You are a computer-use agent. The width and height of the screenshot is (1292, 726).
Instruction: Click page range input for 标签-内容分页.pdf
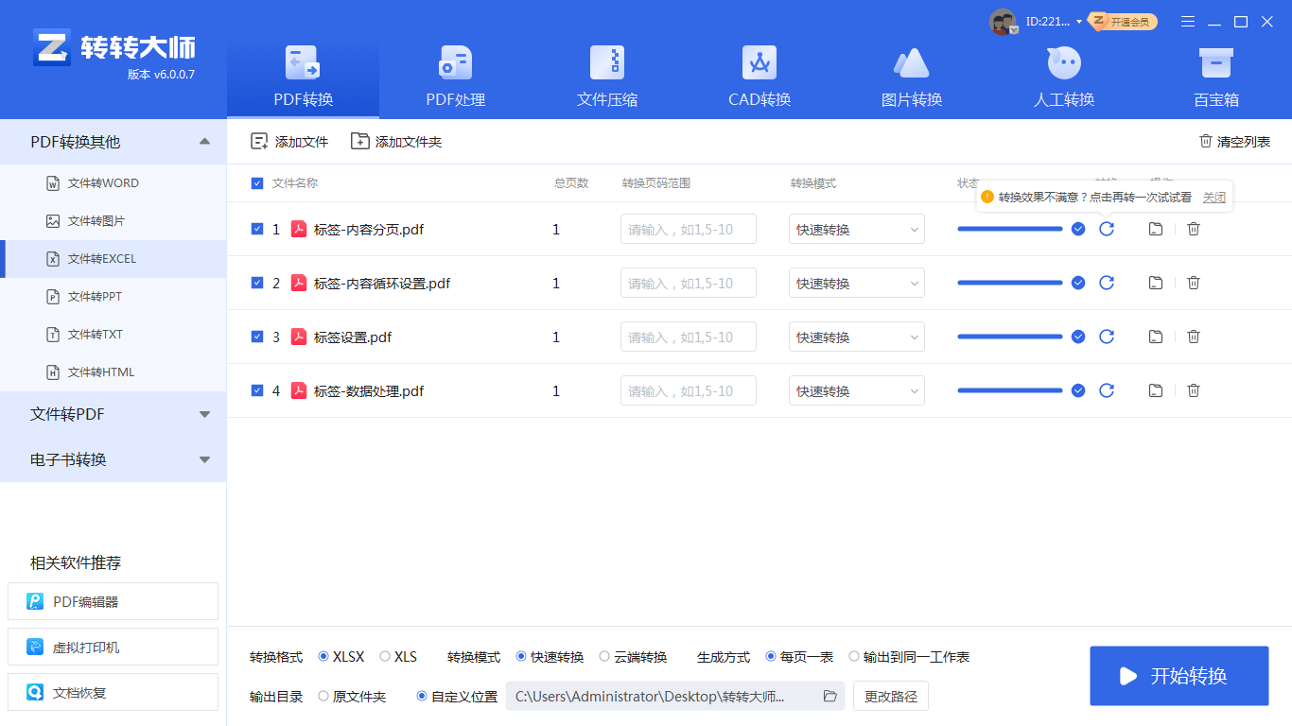(688, 229)
